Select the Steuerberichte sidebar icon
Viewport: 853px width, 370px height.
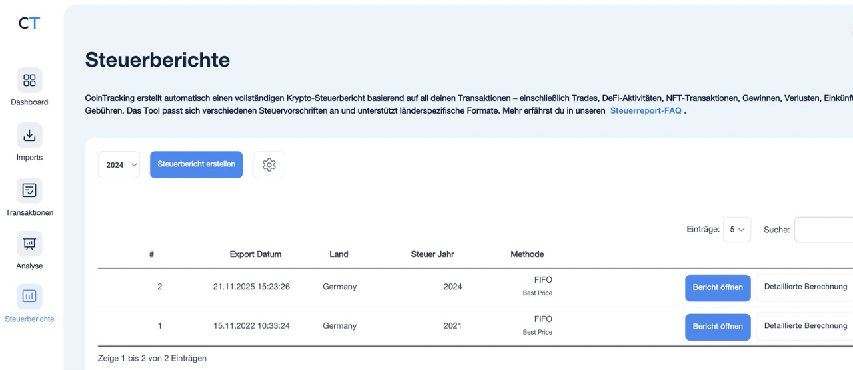click(x=29, y=297)
